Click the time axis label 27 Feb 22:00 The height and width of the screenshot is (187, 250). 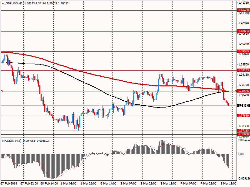click(x=29, y=184)
